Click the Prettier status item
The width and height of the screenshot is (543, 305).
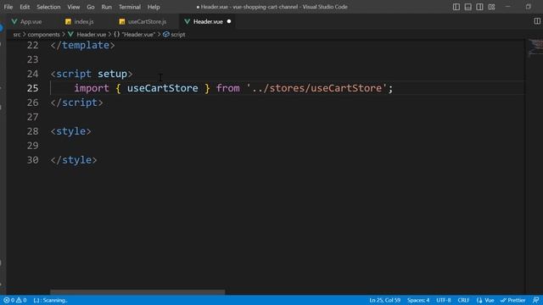point(512,300)
